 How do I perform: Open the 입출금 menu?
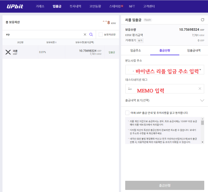point(57,6)
